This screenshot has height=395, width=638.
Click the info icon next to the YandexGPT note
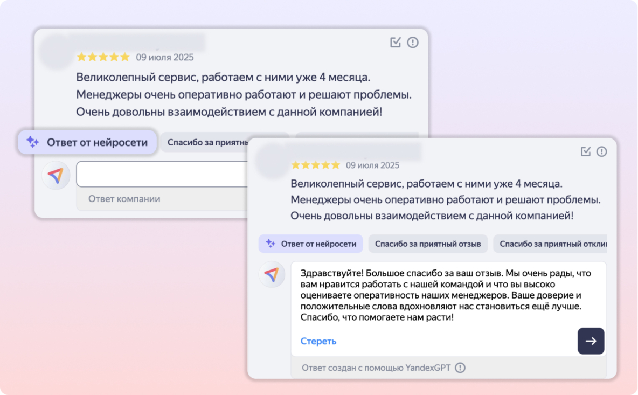point(460,368)
